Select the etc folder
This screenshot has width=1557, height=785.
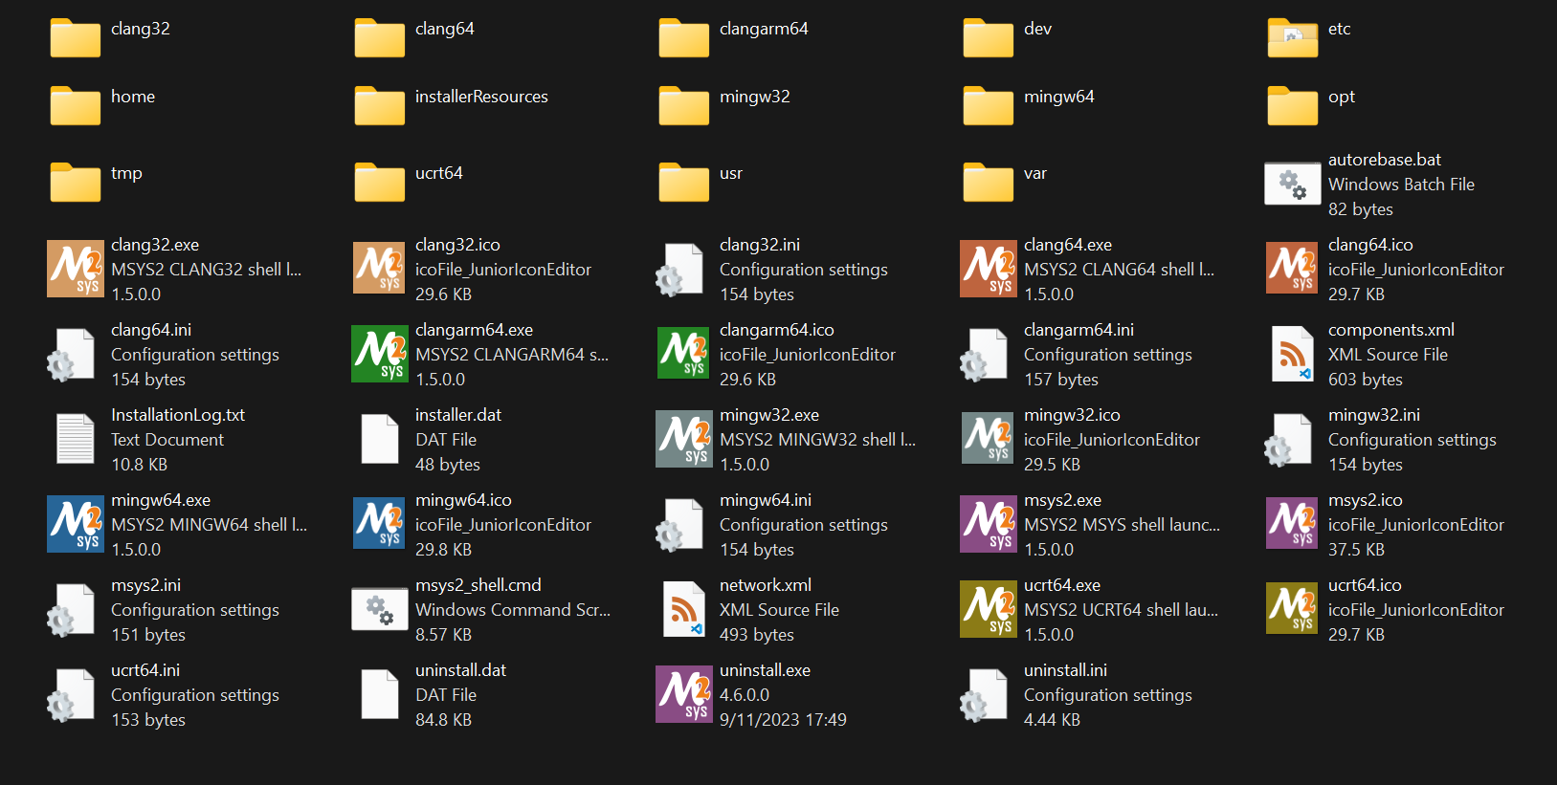(x=1293, y=38)
